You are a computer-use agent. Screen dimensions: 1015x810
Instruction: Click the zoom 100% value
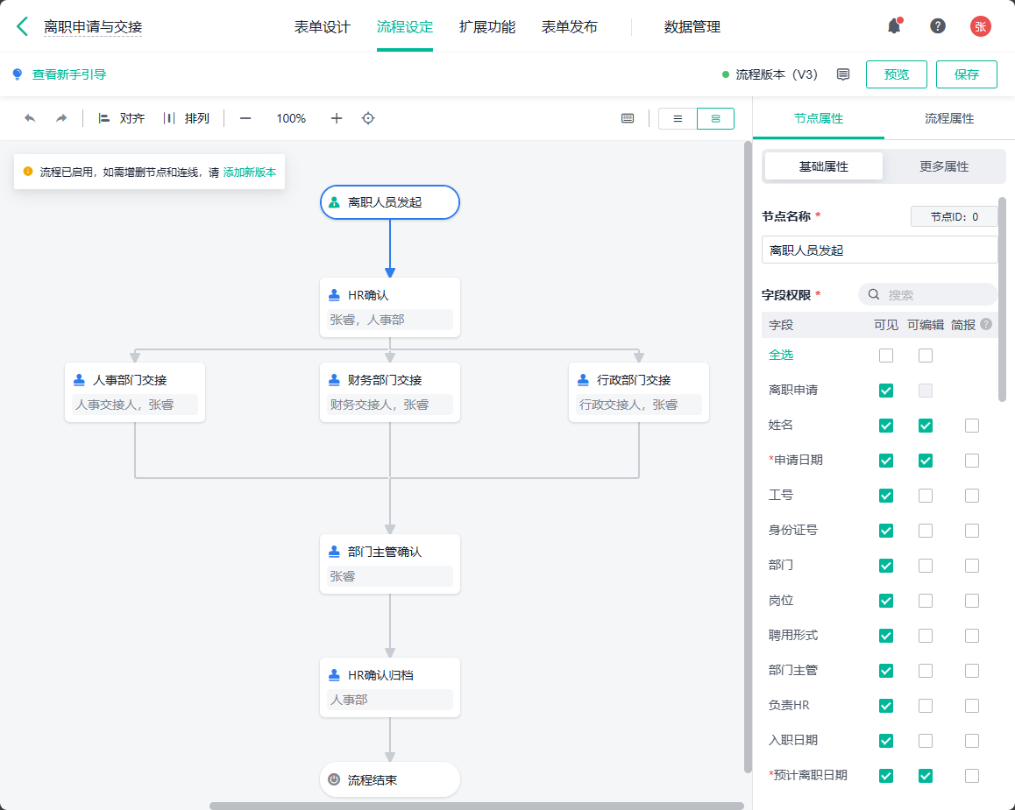[x=291, y=118]
